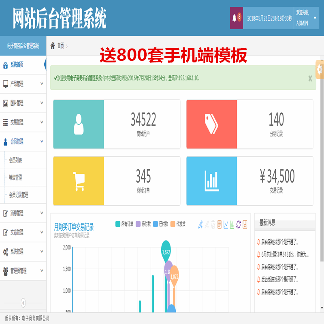Open the chart data view icon
324x324 pixels.
click(220, 224)
